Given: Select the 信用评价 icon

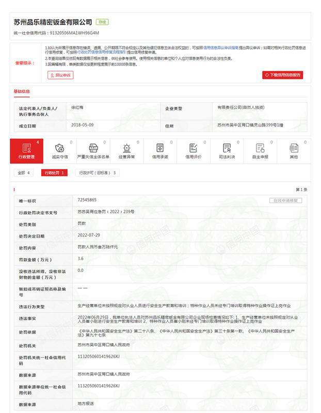Looking at the screenshot, I should pyautogui.click(x=194, y=148).
